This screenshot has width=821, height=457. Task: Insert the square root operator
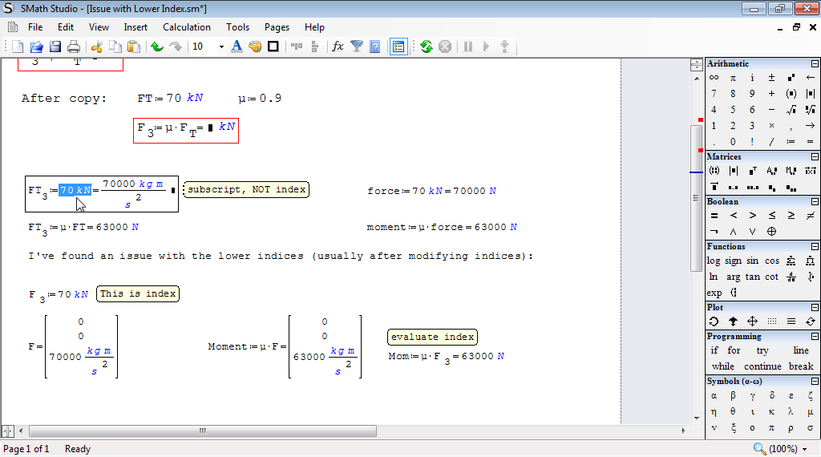791,110
